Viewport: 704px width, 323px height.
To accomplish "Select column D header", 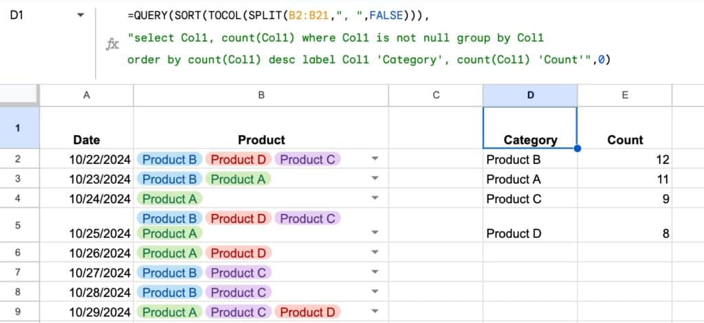I will pos(530,96).
